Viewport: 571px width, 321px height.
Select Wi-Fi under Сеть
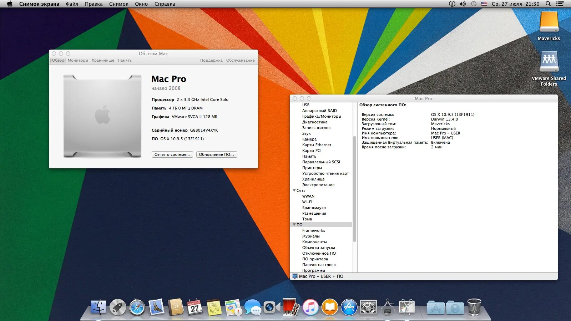pos(307,202)
